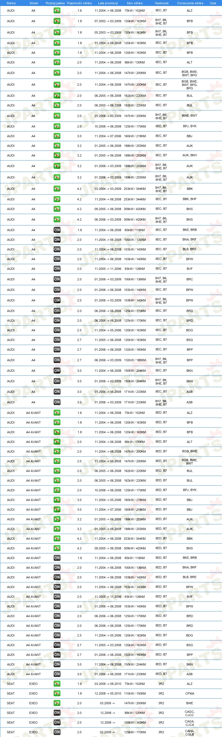Click the PB icon in the A4 4.2 BNS row dated 06.2006 -> 03.2009
The height and width of the screenshot is (737, 222).
pos(57,219)
